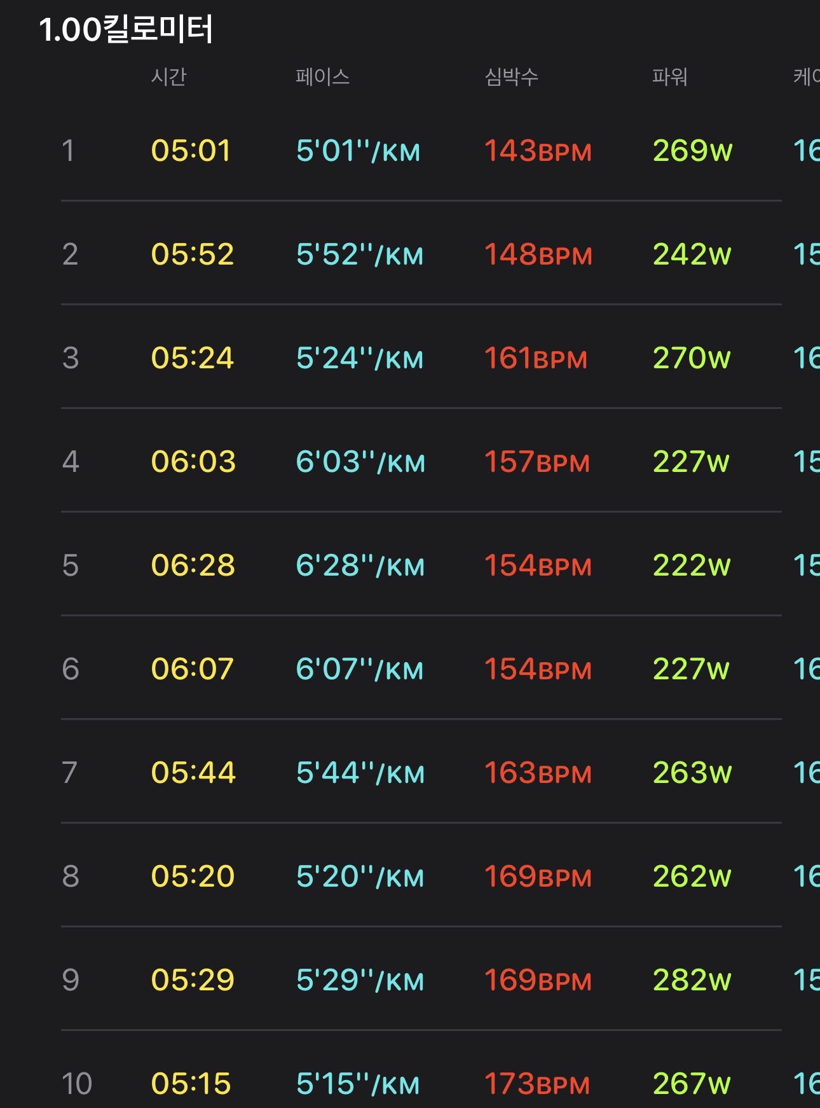Click the 282W power in split 9

pos(692,980)
